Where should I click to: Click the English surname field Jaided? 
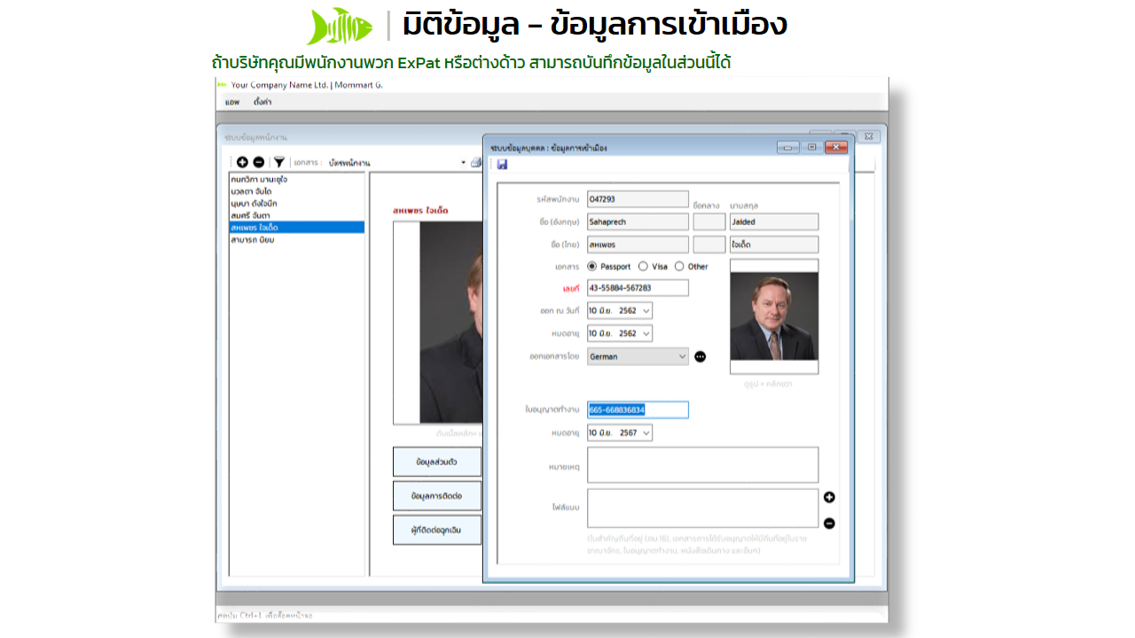[x=774, y=222]
